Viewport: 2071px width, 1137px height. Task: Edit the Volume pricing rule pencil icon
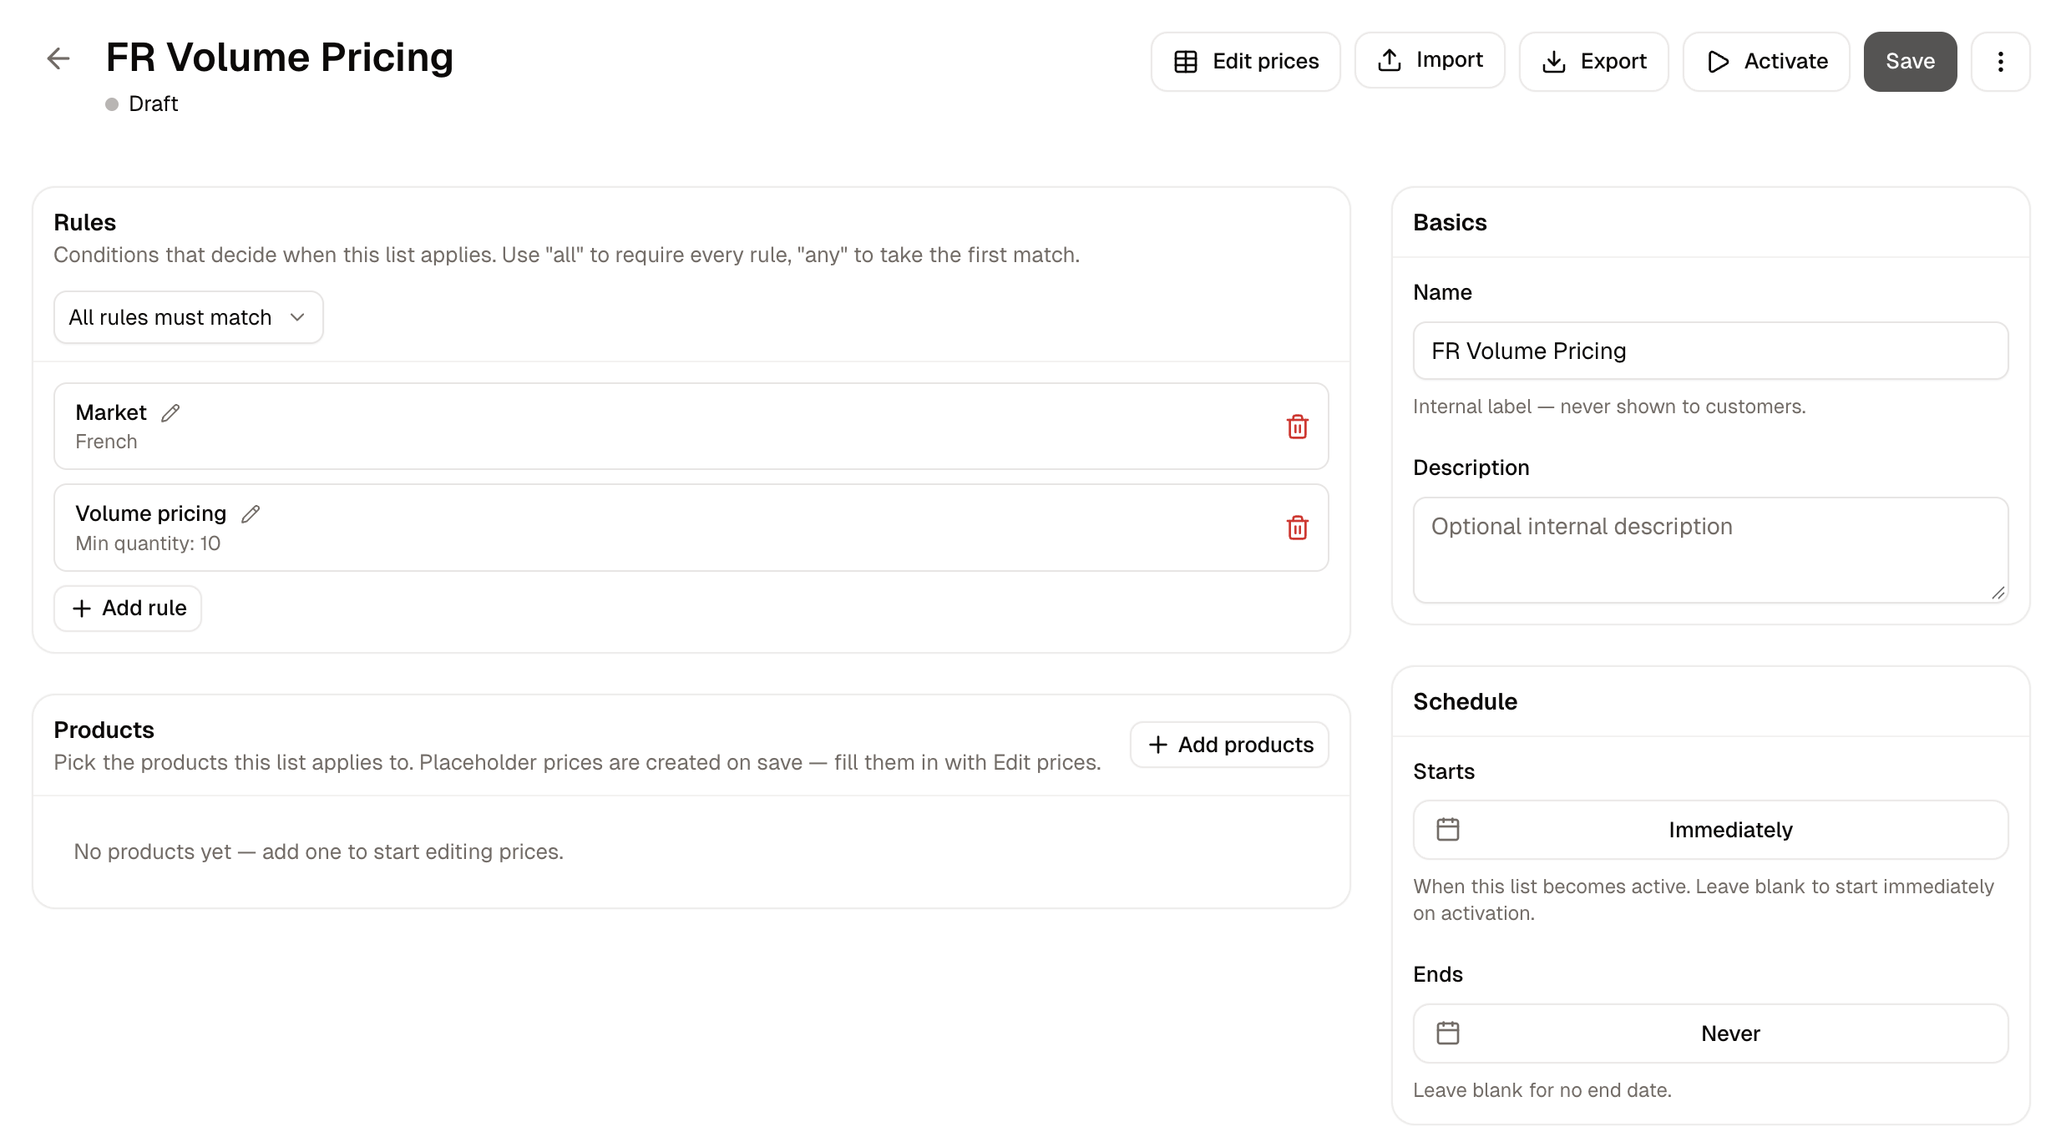coord(251,514)
